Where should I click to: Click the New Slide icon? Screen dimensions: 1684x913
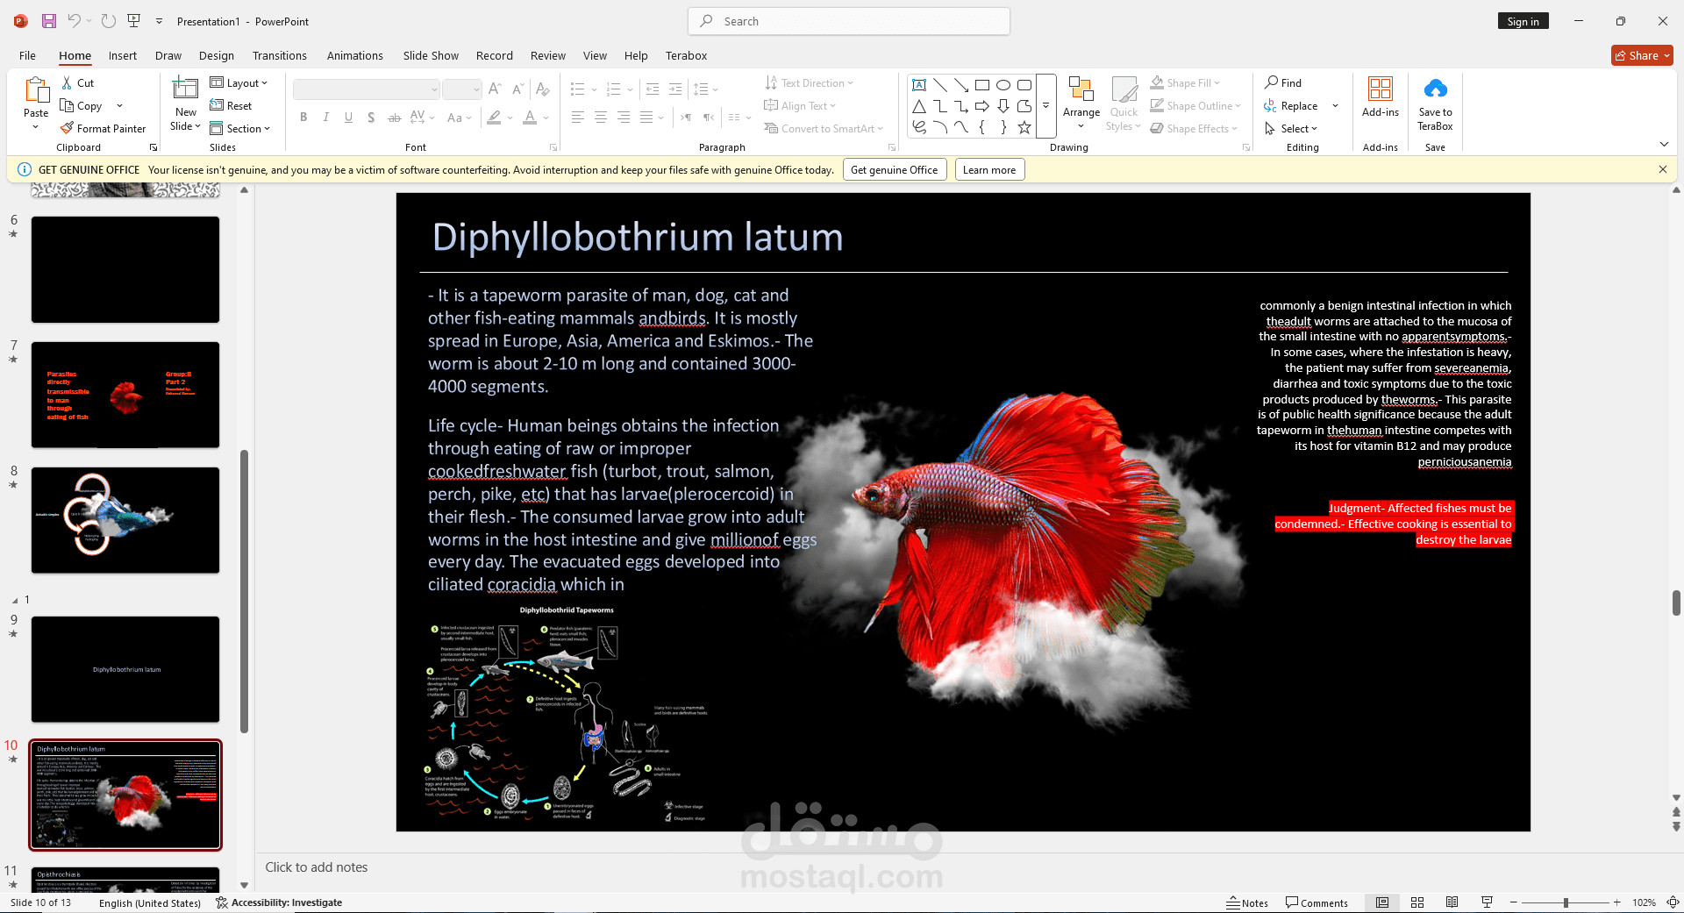(x=185, y=89)
